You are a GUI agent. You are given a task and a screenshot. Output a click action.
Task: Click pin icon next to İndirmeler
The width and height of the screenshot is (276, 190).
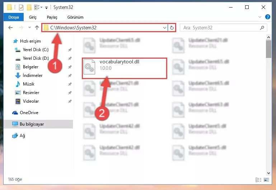(70, 75)
